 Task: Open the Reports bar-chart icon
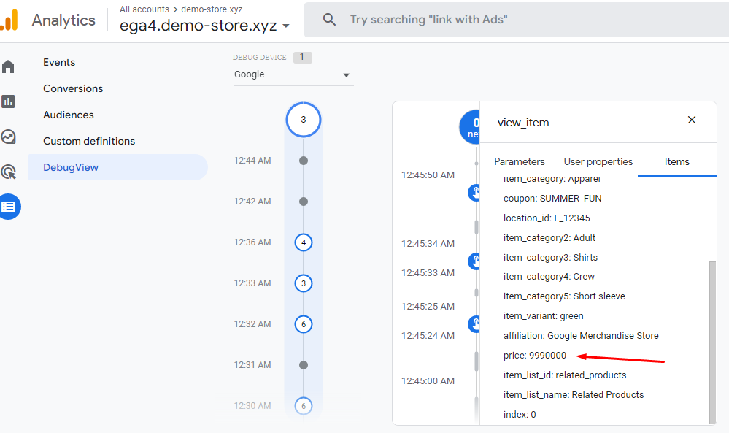pyautogui.click(x=8, y=101)
